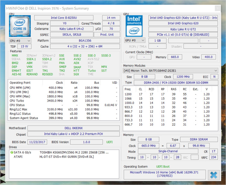226x185 pixels.
Task: Click the AES-NI feature label
Action: click(17, 74)
